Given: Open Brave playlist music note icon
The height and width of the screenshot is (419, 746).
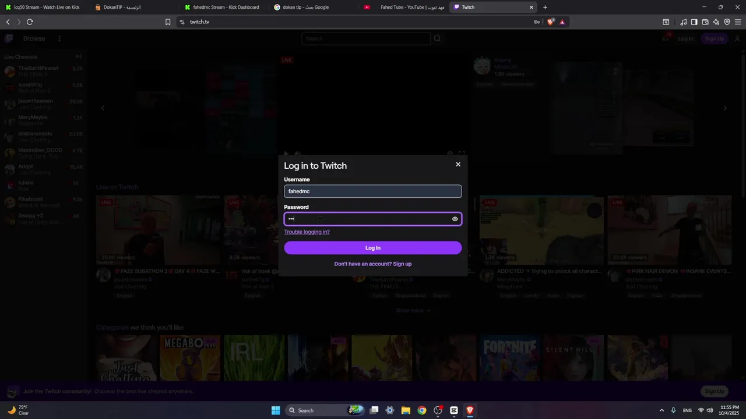Looking at the screenshot, I should 683,22.
